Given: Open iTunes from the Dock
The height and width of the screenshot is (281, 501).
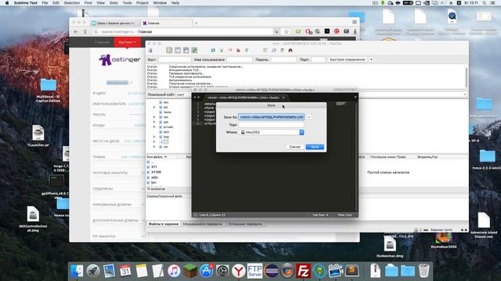Looking at the screenshot, I should coord(174,271).
